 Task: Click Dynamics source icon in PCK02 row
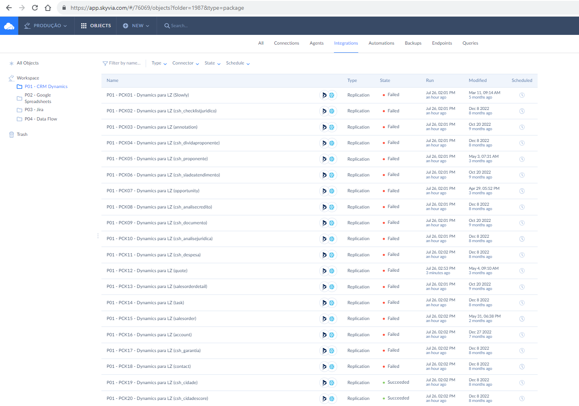pyautogui.click(x=324, y=111)
